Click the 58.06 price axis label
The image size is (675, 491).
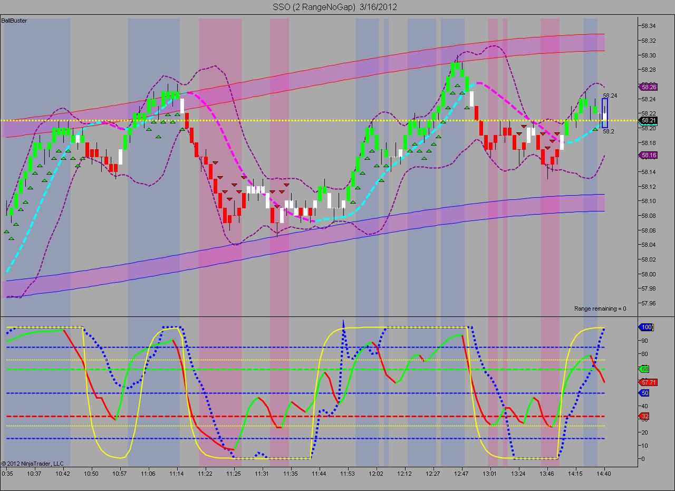click(x=649, y=230)
